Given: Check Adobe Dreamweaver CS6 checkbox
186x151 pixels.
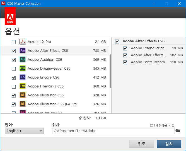Looking at the screenshot, I should 14,69.
